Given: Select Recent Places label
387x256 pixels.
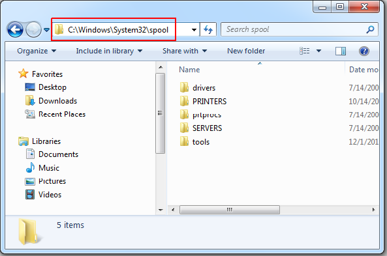Looking at the screenshot, I should [x=62, y=114].
